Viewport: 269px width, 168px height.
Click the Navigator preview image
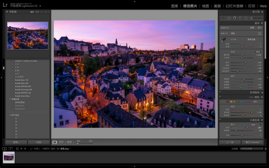[28, 35]
